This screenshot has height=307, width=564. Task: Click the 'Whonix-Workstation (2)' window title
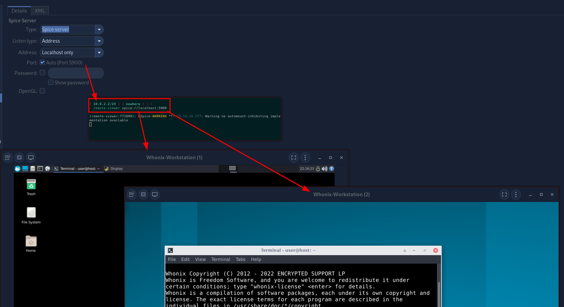341,195
